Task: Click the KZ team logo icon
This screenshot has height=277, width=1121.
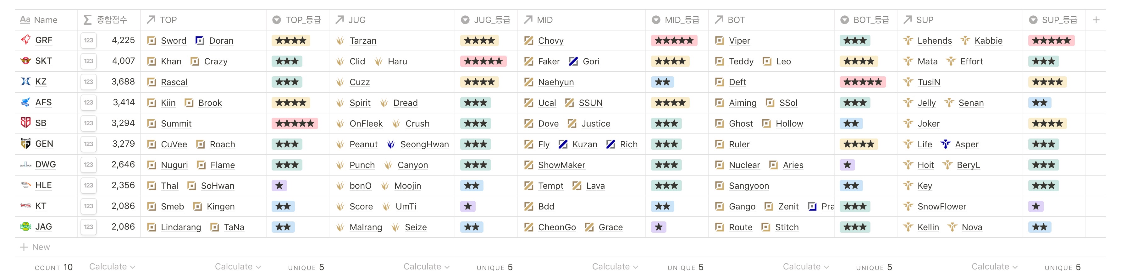Action: click(26, 81)
